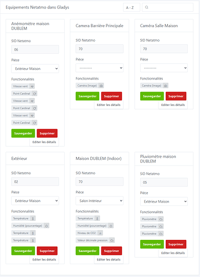Delete the Pluviomètre maison DUBLEM device
Screen dimensions: 200x277
(176, 244)
